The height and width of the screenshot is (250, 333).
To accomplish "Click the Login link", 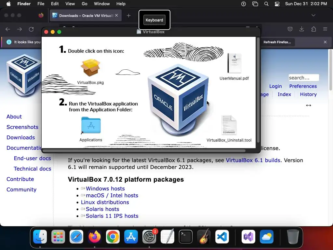I will pos(275,86).
